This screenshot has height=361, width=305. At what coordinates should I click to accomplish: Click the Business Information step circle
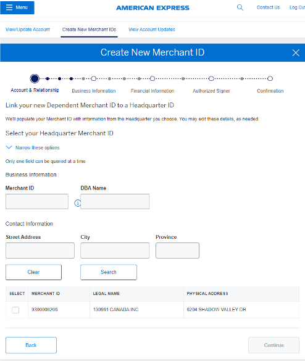(x=93, y=78)
